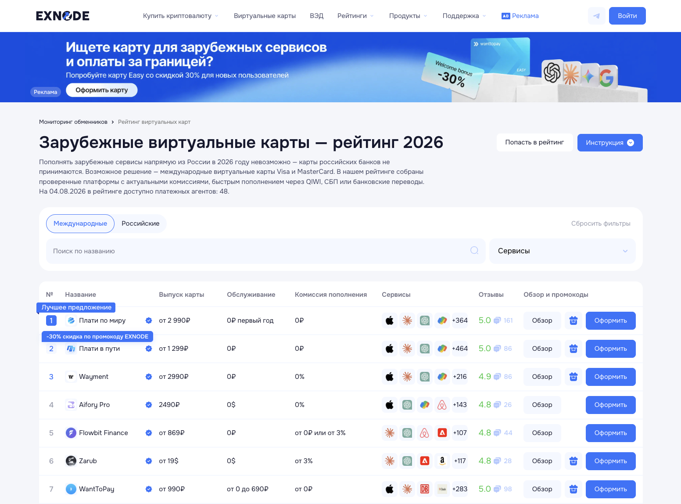Expand the Купить криптовалюту menu

(181, 16)
